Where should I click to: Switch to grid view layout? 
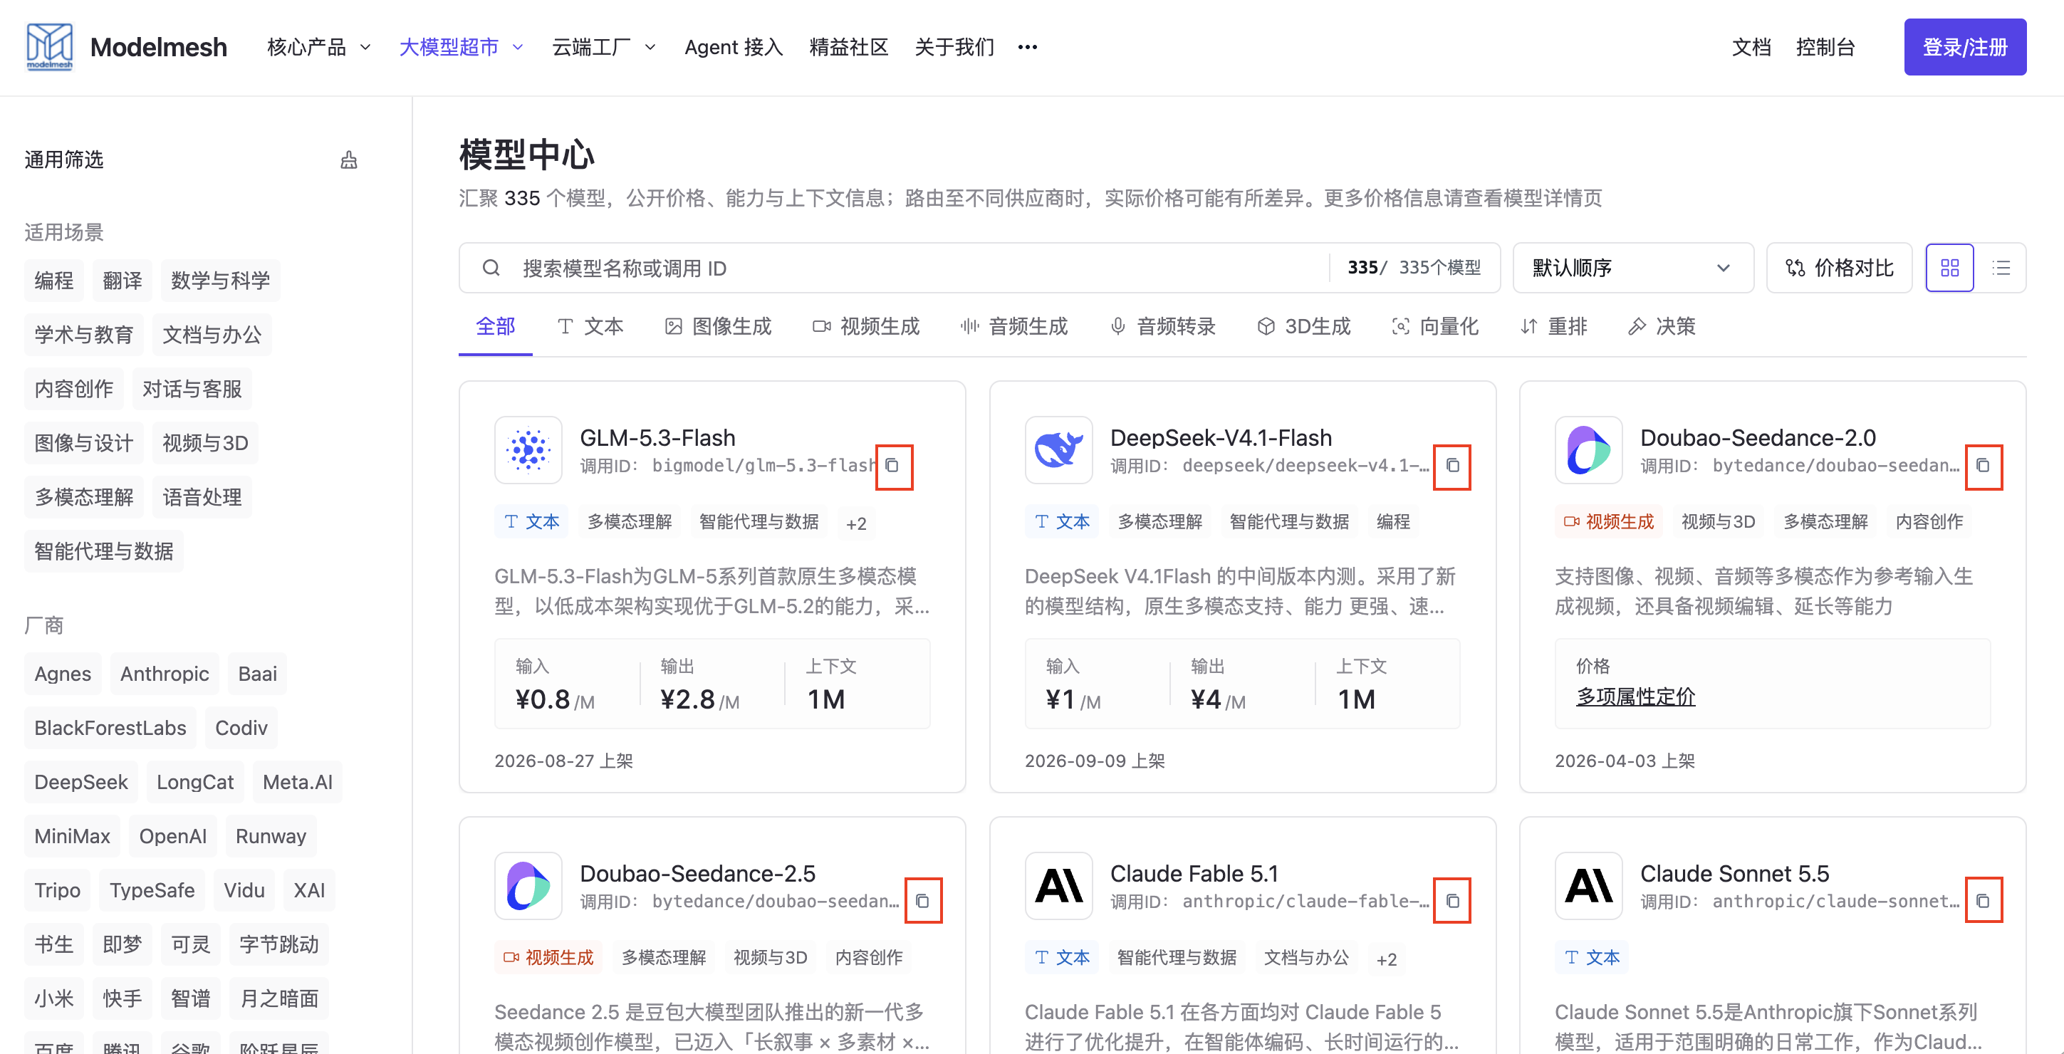[x=1949, y=268]
